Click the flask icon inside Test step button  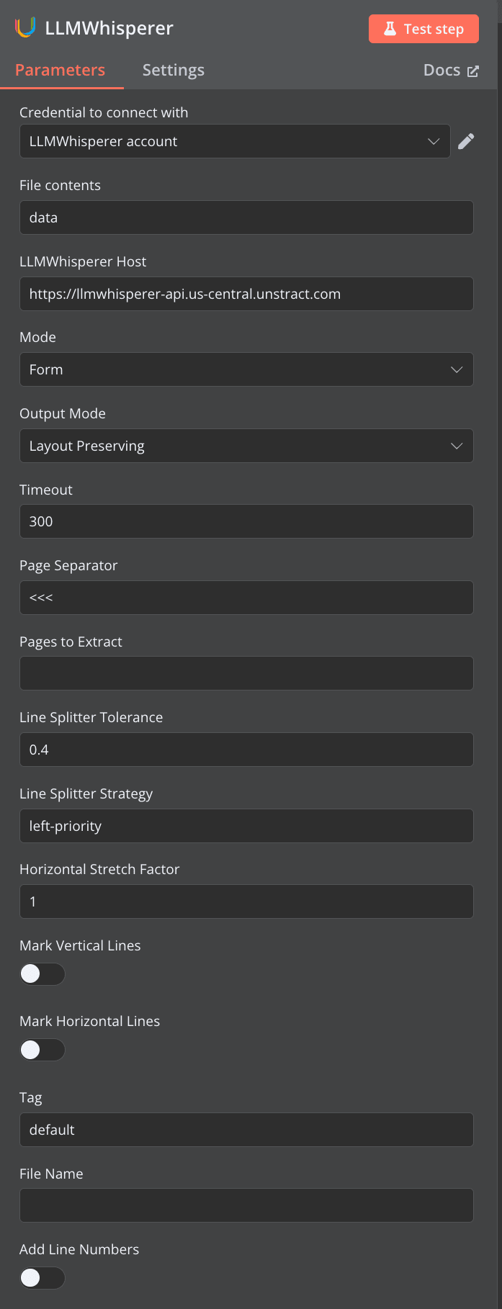click(389, 28)
